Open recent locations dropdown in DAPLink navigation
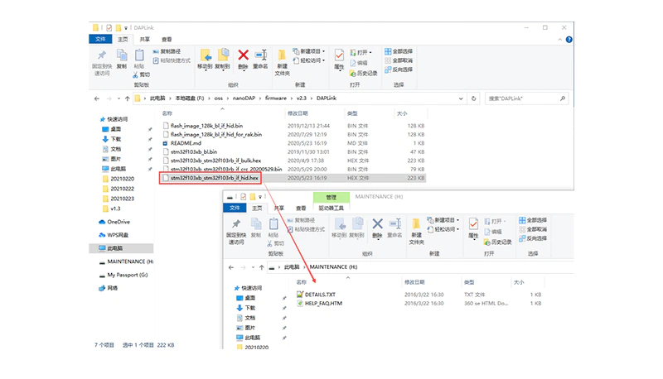 pyautogui.click(x=119, y=98)
